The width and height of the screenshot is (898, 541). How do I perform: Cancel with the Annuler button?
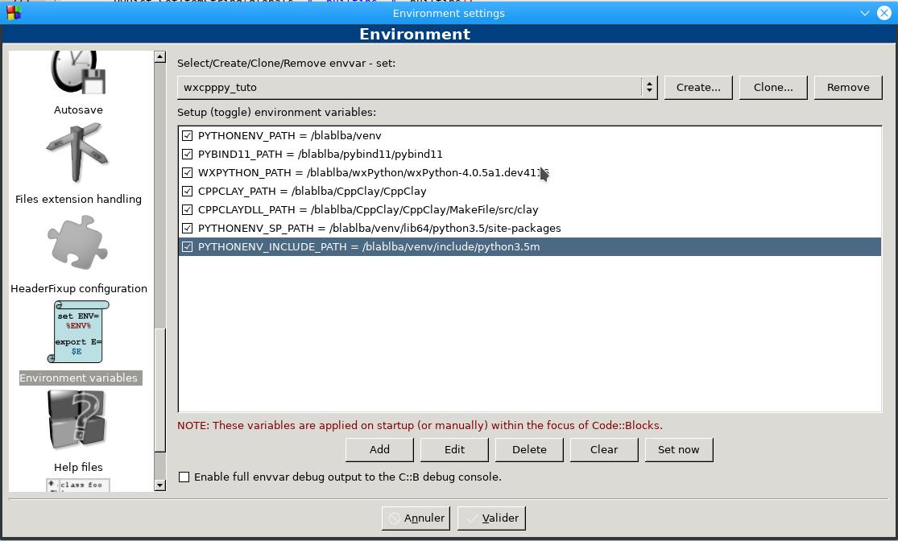click(x=416, y=518)
